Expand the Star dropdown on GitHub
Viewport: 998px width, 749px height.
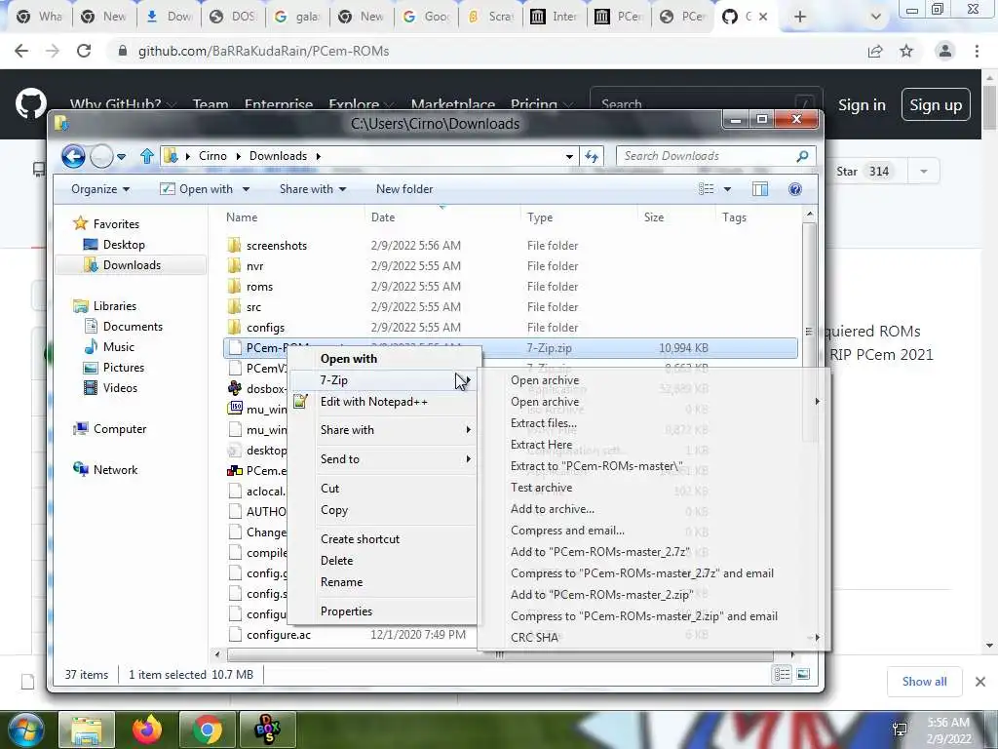pos(924,172)
